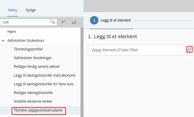
Task: Switch to the Nylige tab
Action: (31, 10)
